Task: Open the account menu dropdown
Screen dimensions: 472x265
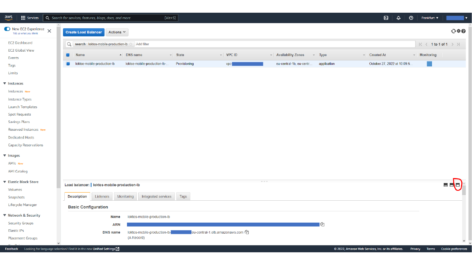Action: click(x=457, y=18)
